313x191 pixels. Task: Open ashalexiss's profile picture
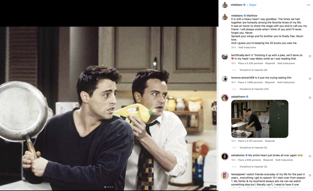click(225, 156)
